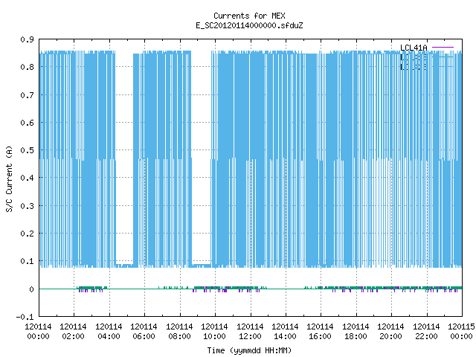Click the 'S/C Current (A)' y-axis label

tap(10, 179)
